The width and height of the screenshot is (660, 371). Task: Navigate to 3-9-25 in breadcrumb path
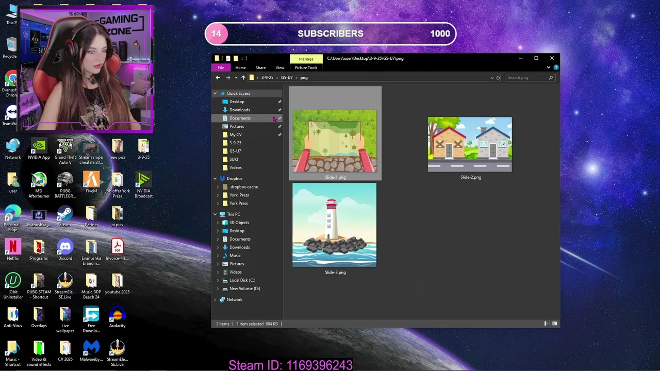(x=267, y=78)
